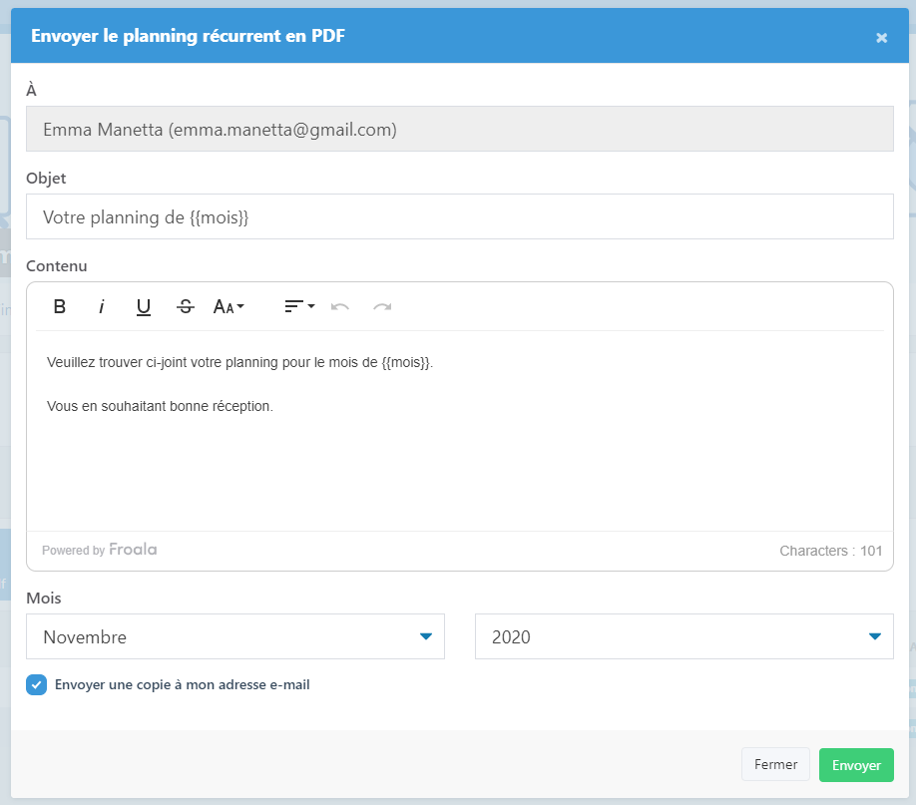Expand the Novembre month dropdown
Viewport: 916px width, 805px height.
pos(235,636)
